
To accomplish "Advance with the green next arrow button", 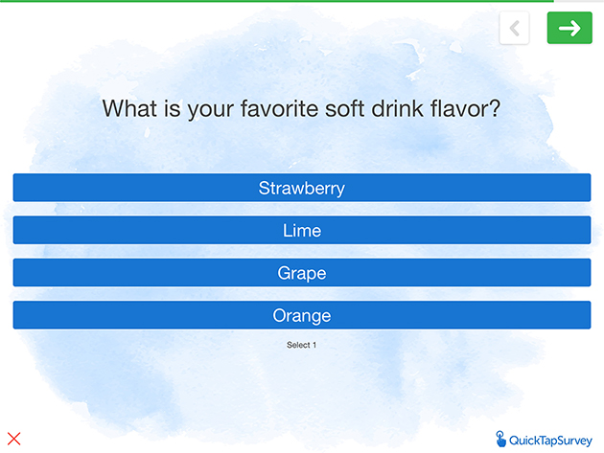I will [569, 28].
